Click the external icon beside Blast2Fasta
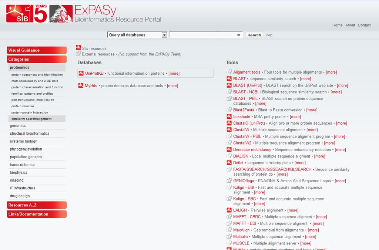 coord(229,110)
